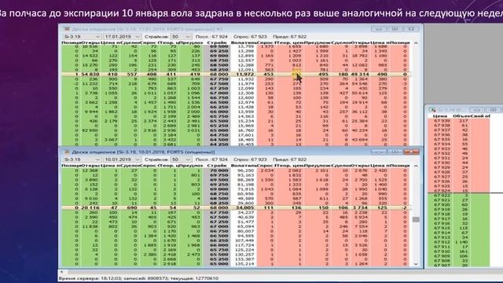This screenshot has height=283, width=503.
Task: Minimize the order book window
Action: pyautogui.click(x=476, y=110)
